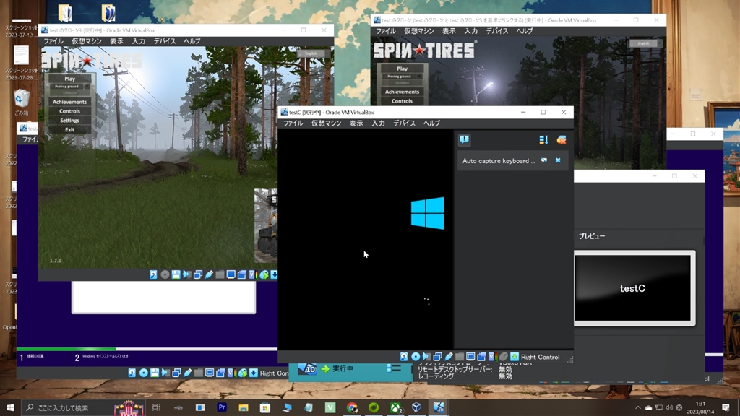Open 入力 menu in testC window
740x416 pixels.
click(378, 123)
